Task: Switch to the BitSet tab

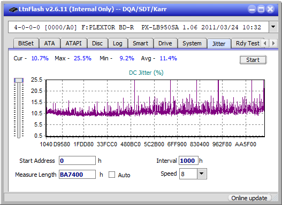Action: pos(26,43)
